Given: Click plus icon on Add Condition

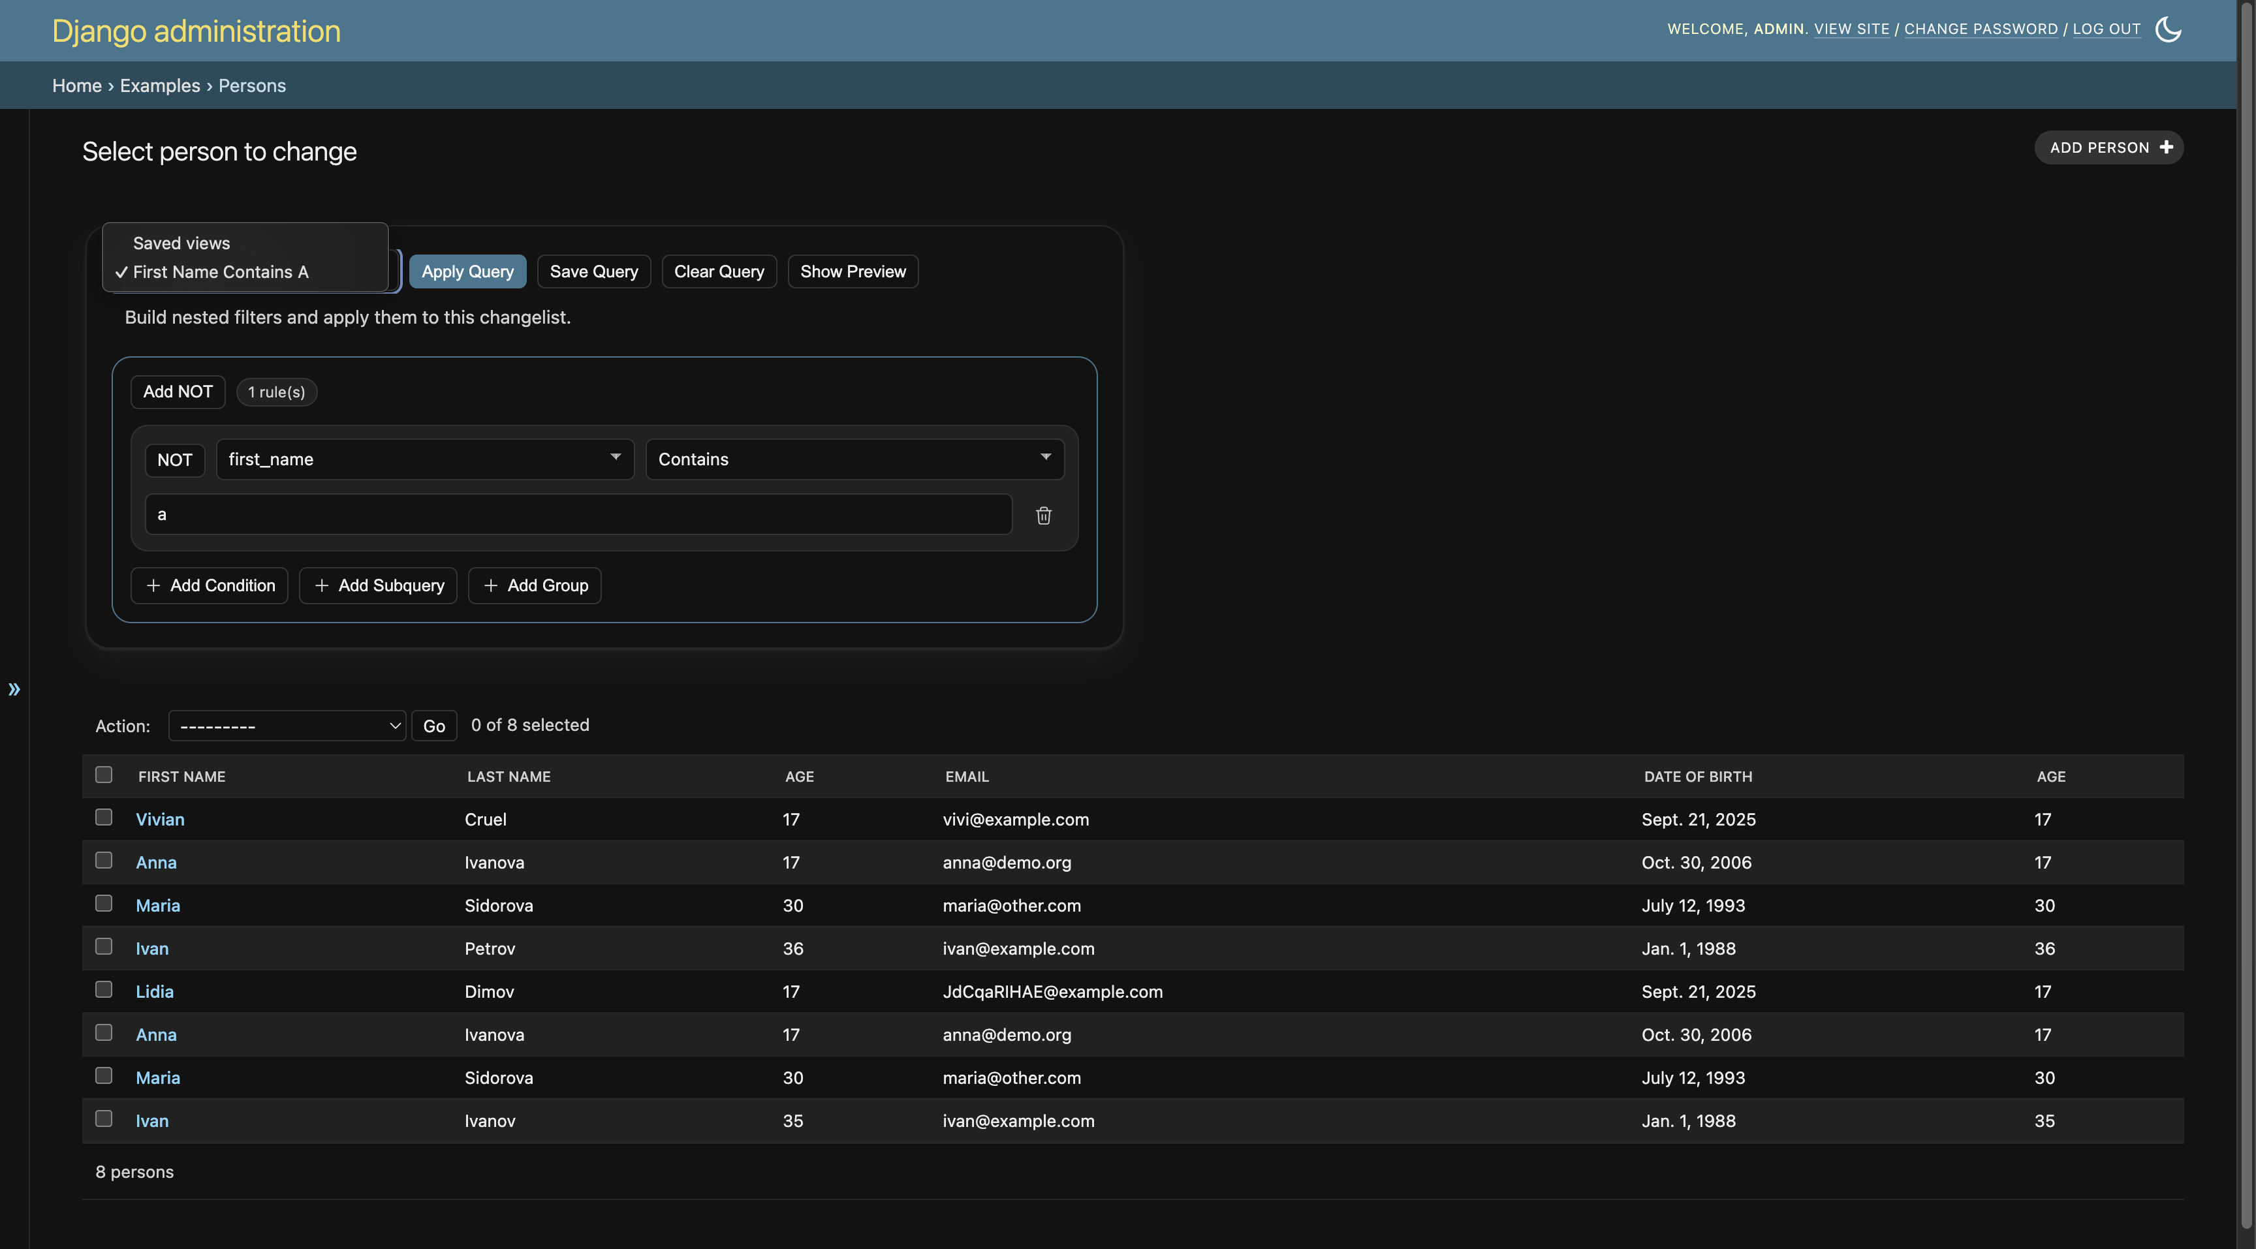Looking at the screenshot, I should (153, 585).
